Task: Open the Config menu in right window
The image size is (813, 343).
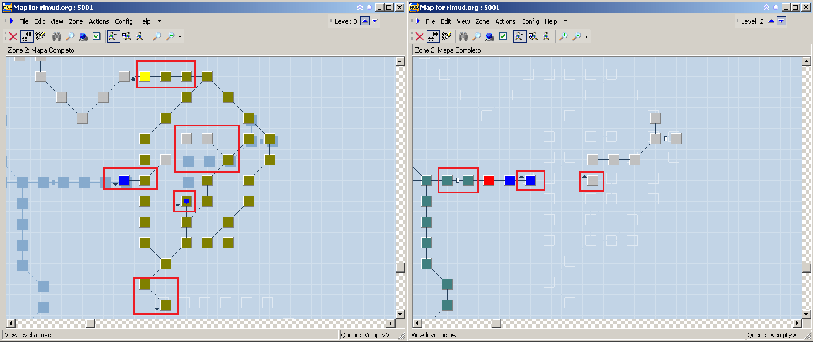Action: pyautogui.click(x=530, y=21)
